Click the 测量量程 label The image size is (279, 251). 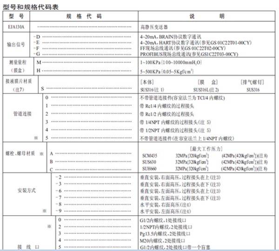[18, 62]
